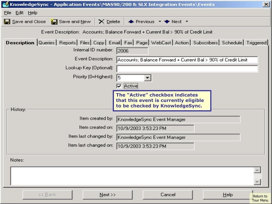This screenshot has width=272, height=204.
Task: Click the Delete X icon
Action: [101, 22]
